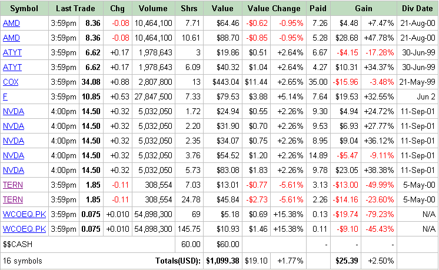The height and width of the screenshot is (270, 439).
Task: Open the WCOEQ.PK link in the 145.75 shares row
Action: (x=24, y=229)
